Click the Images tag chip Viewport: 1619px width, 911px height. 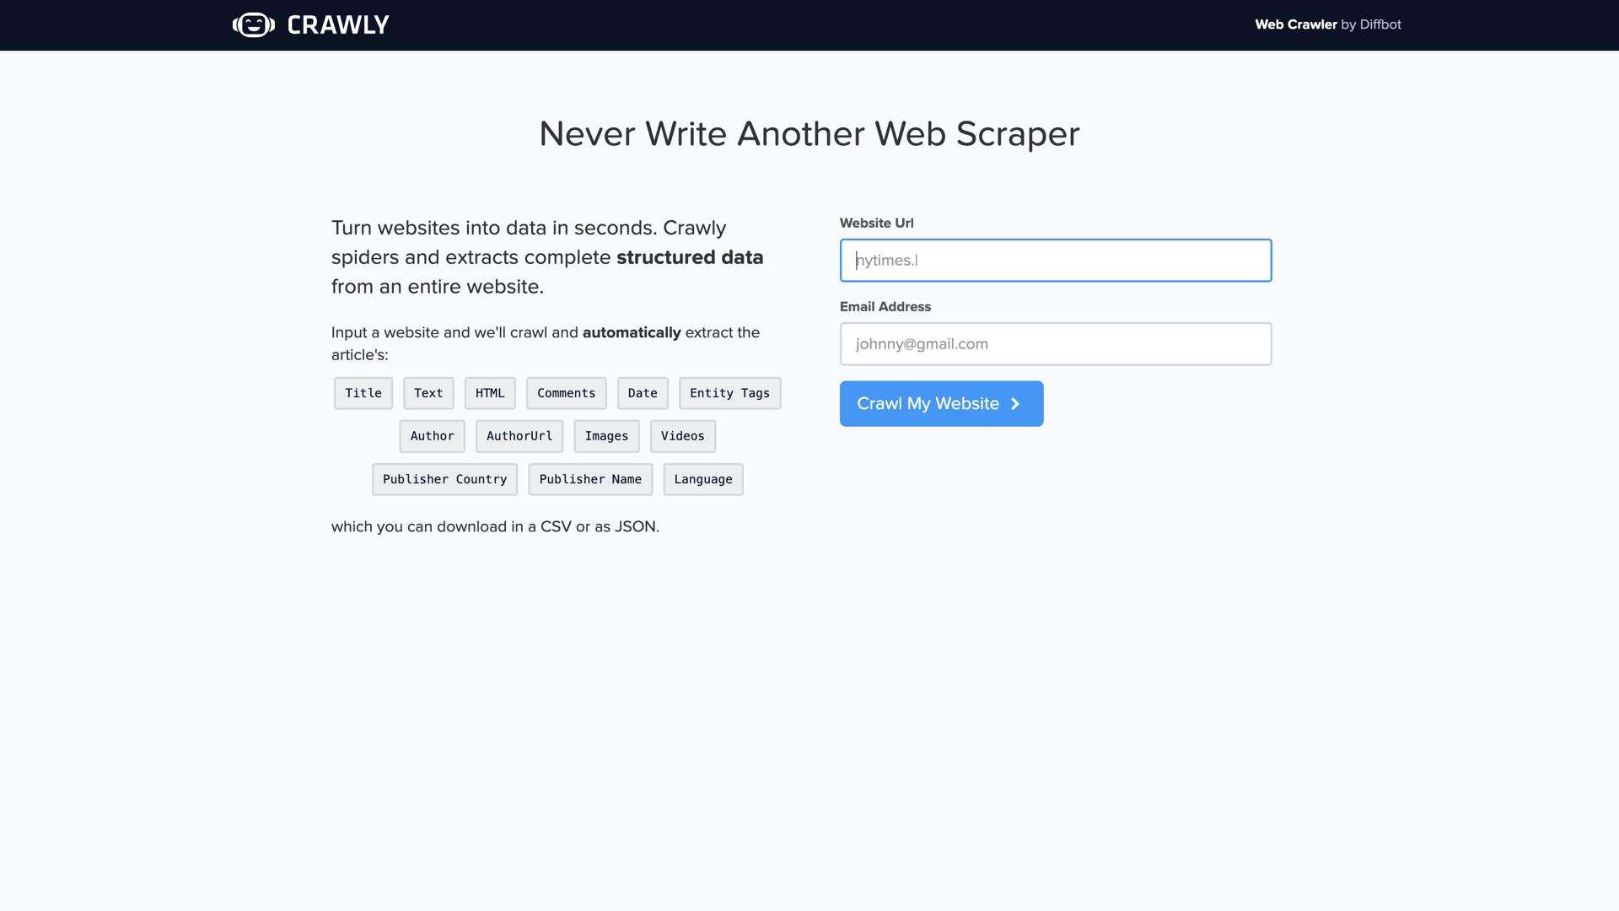606,436
